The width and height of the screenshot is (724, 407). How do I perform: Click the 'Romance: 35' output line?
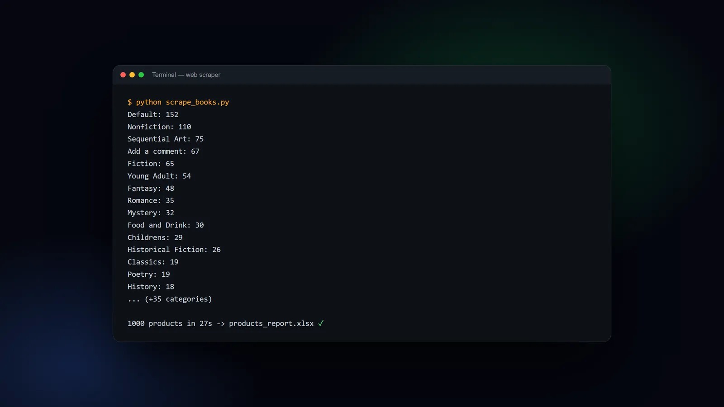(x=151, y=200)
